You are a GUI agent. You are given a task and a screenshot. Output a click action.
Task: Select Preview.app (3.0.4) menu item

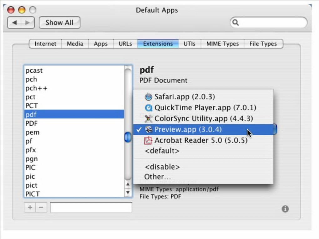click(x=203, y=129)
